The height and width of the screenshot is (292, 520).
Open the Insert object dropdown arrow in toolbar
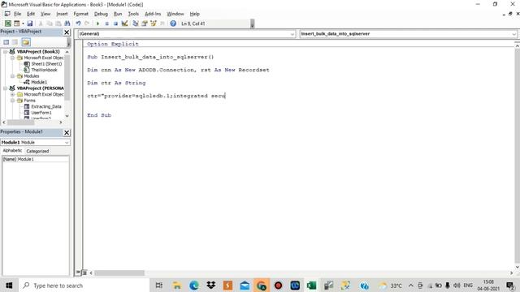(23, 24)
